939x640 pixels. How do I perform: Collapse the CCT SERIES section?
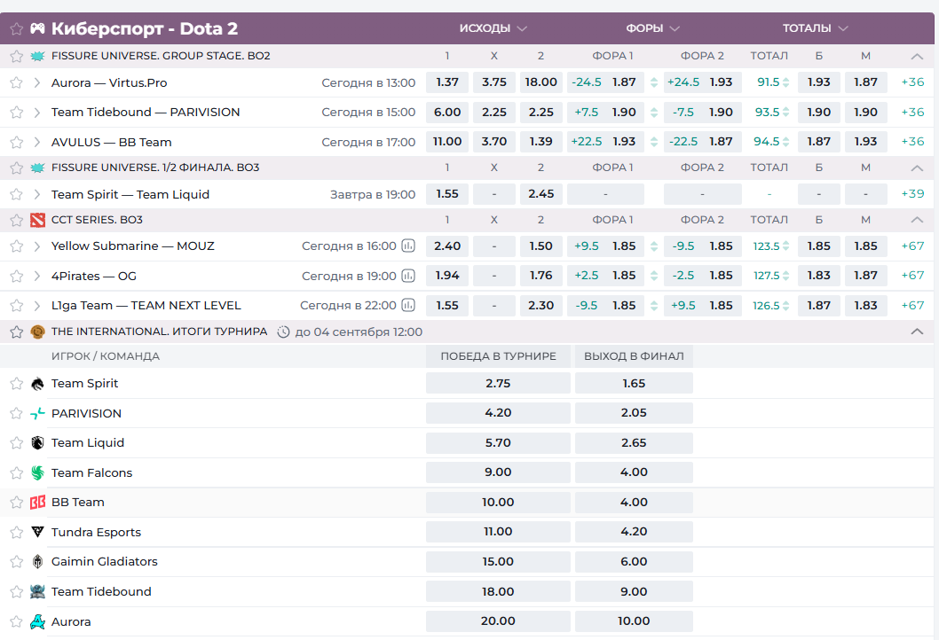pos(917,220)
